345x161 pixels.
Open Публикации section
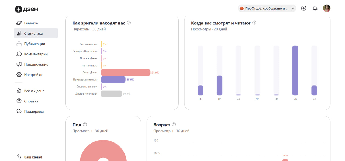tap(36, 44)
